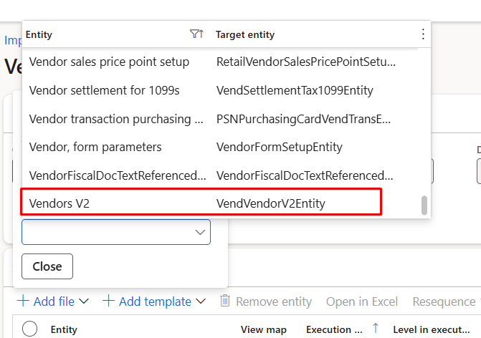The image size is (481, 338).
Task: Click the sort arrow next to Execution column
Action: (x=376, y=329)
